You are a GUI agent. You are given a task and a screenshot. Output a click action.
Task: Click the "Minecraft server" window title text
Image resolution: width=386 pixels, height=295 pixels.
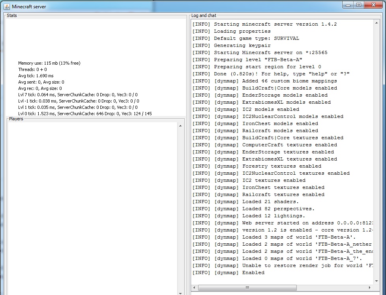coord(29,7)
